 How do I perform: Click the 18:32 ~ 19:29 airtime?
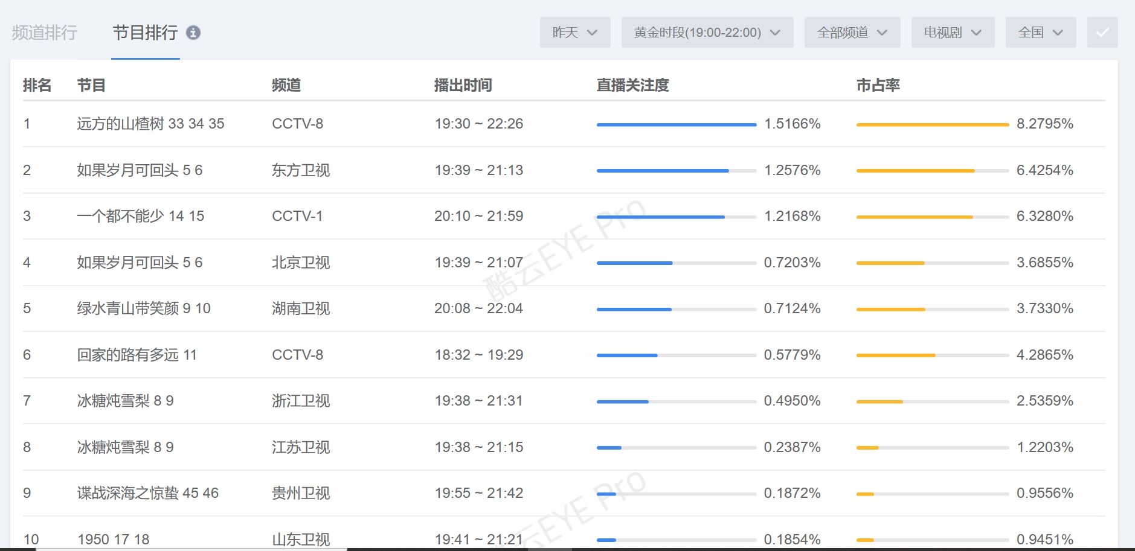click(x=479, y=355)
